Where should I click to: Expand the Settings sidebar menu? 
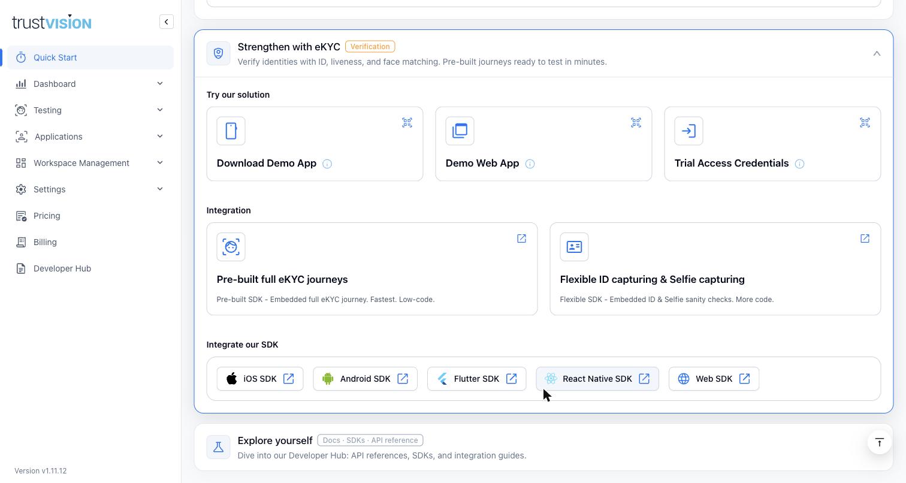[x=90, y=189]
